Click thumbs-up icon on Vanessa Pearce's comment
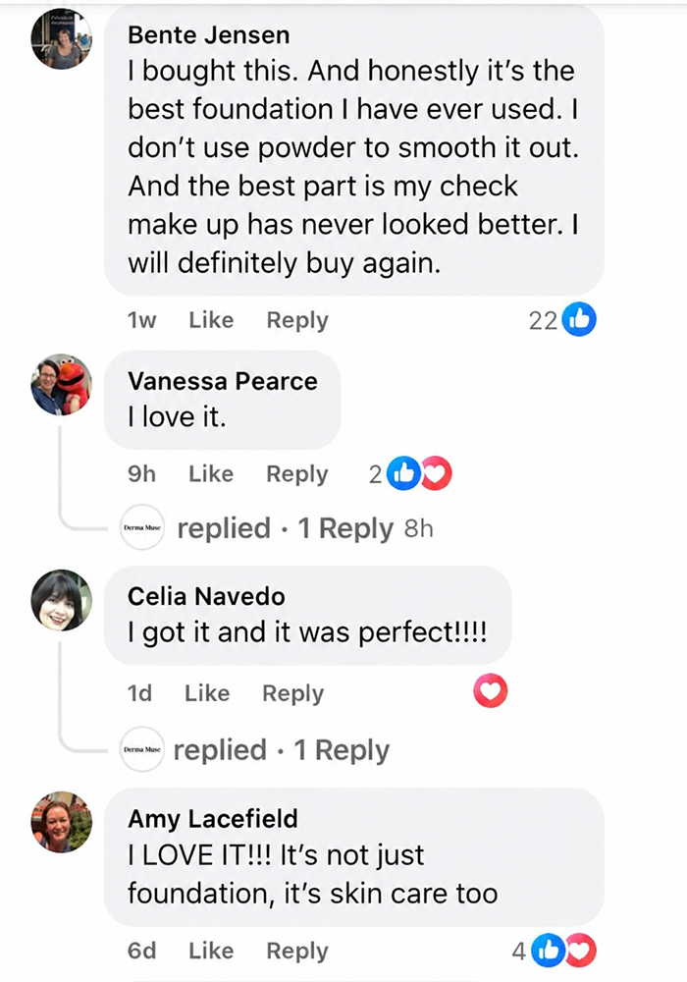The height and width of the screenshot is (982, 687). 403,473
